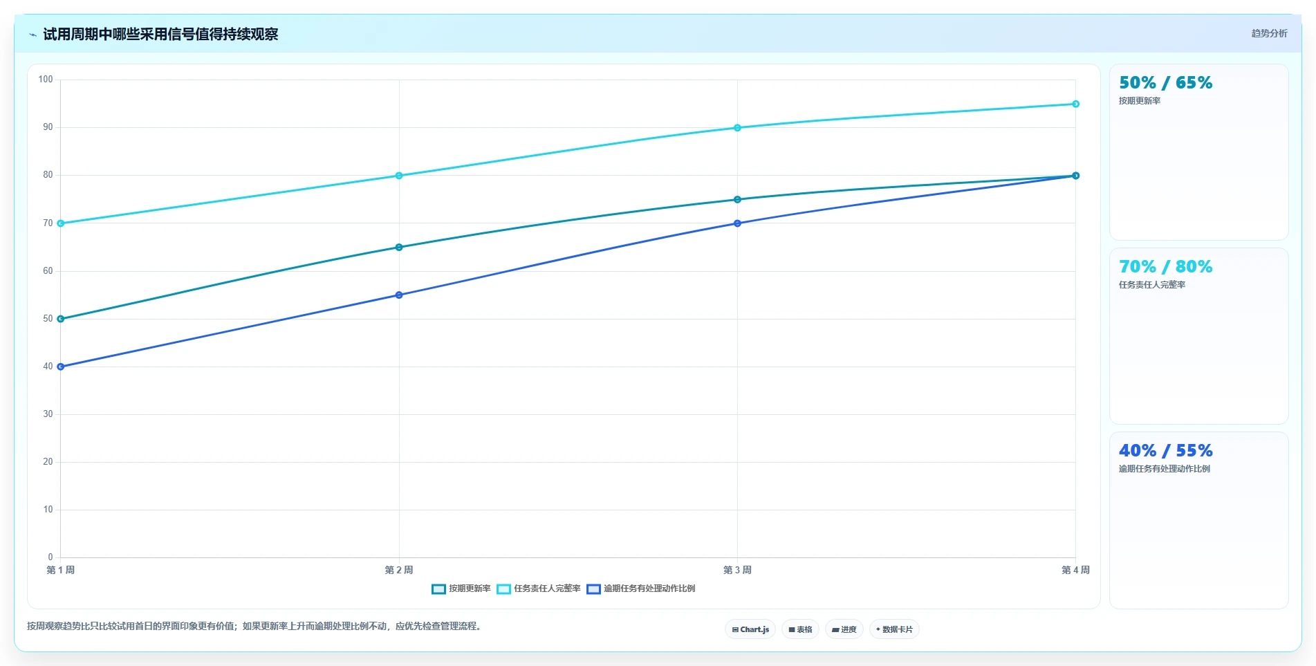Select the 任务责任人完整率 point at 第 2 周 (80)
The height and width of the screenshot is (666, 1316).
click(x=399, y=176)
